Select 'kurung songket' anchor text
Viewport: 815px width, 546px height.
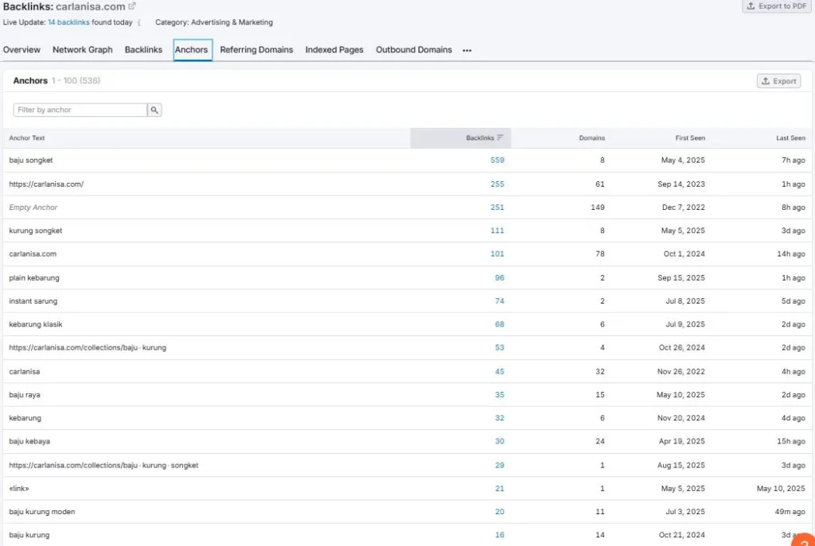35,230
